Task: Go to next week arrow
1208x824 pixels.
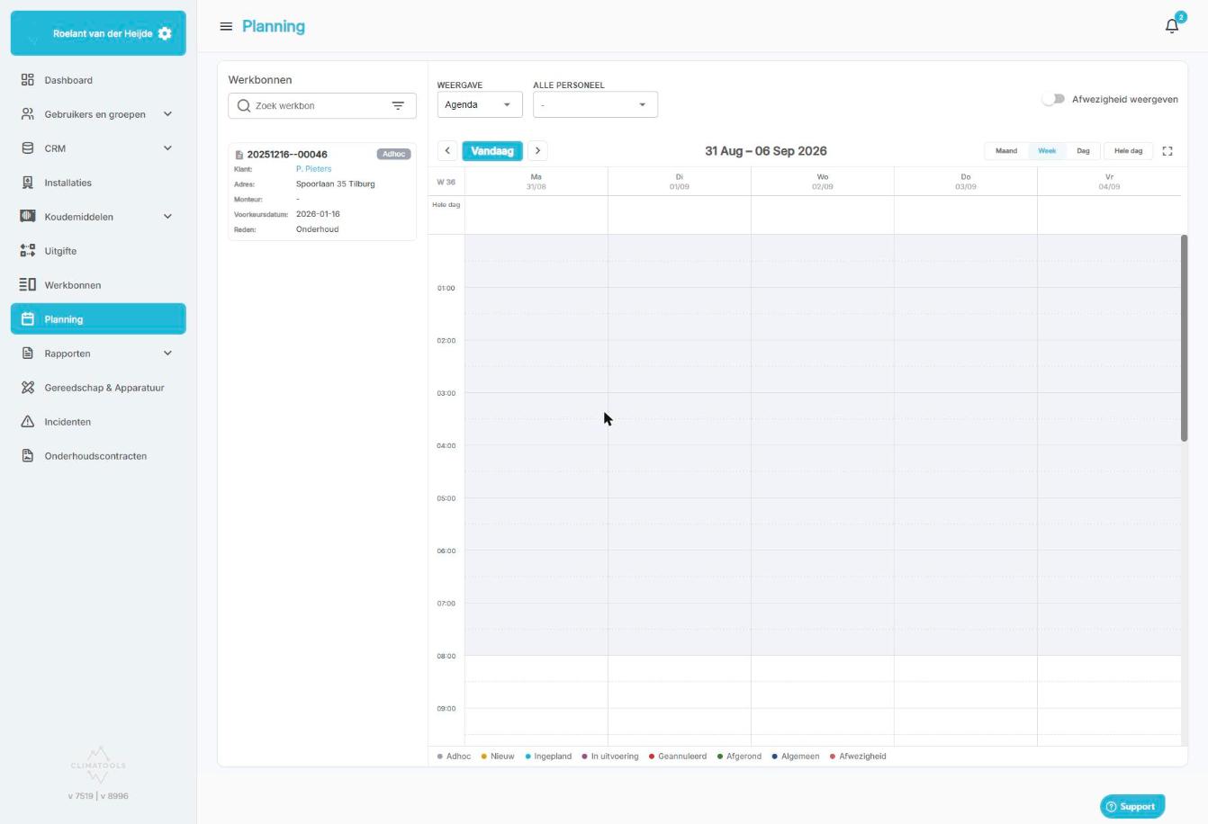Action: 537,151
